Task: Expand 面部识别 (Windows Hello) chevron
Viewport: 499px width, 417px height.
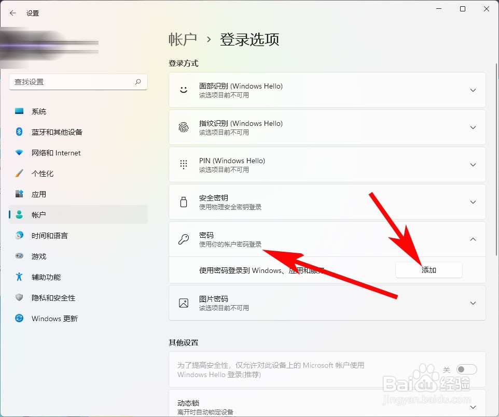Action: tap(473, 90)
